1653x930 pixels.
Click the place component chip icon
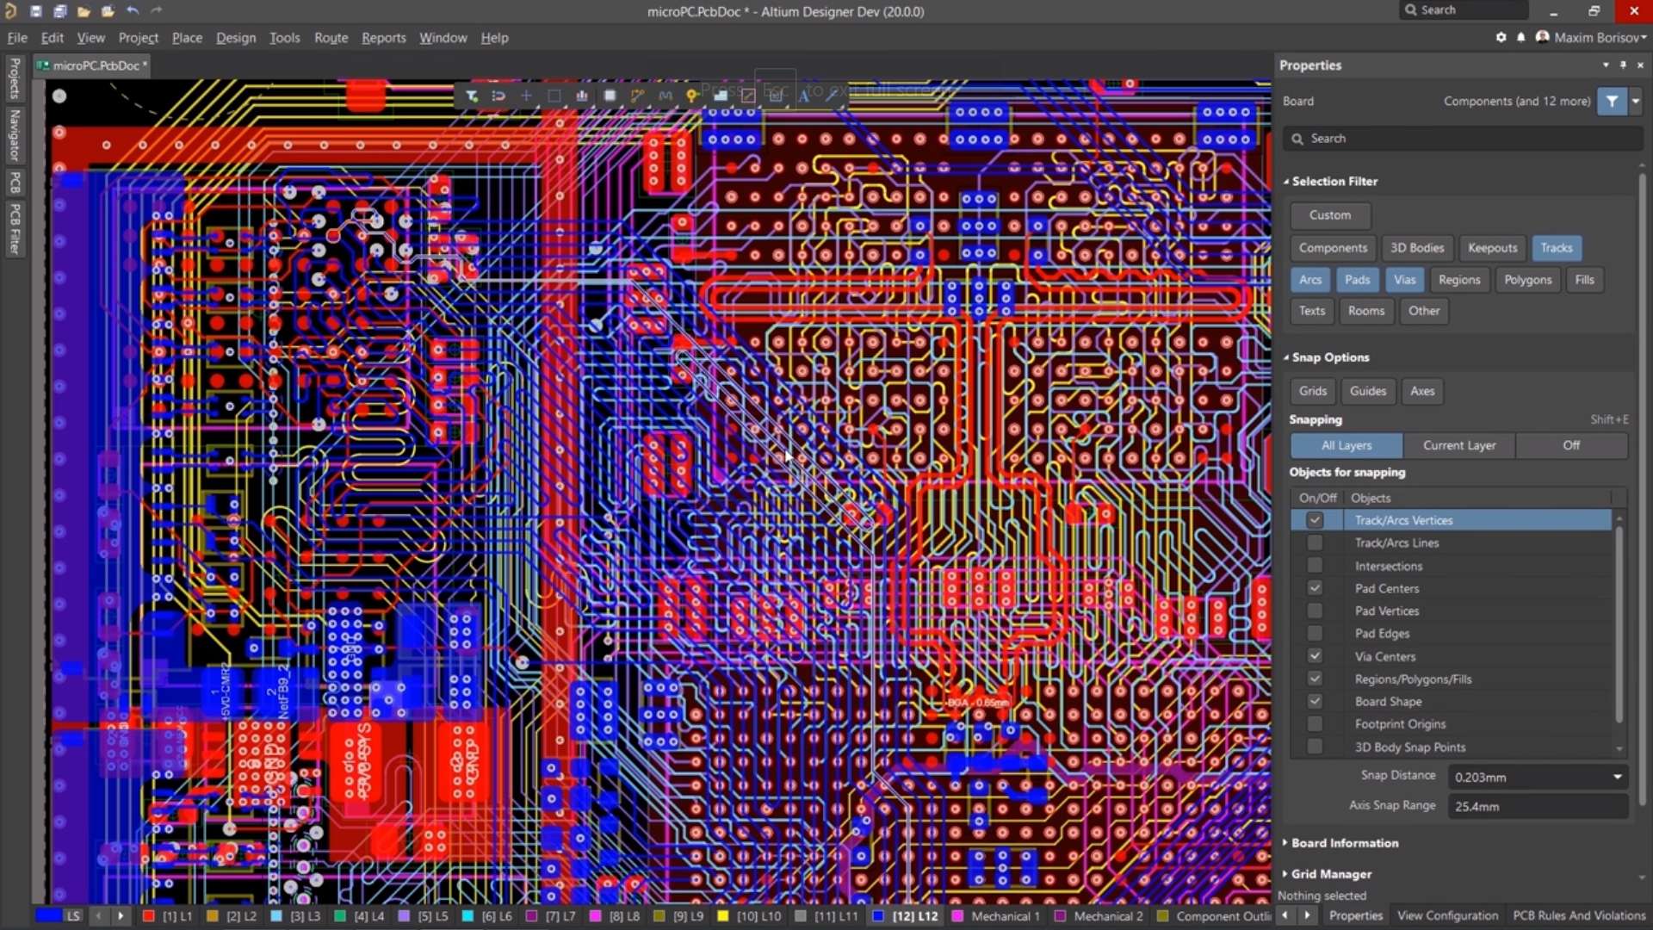pyautogui.click(x=610, y=96)
